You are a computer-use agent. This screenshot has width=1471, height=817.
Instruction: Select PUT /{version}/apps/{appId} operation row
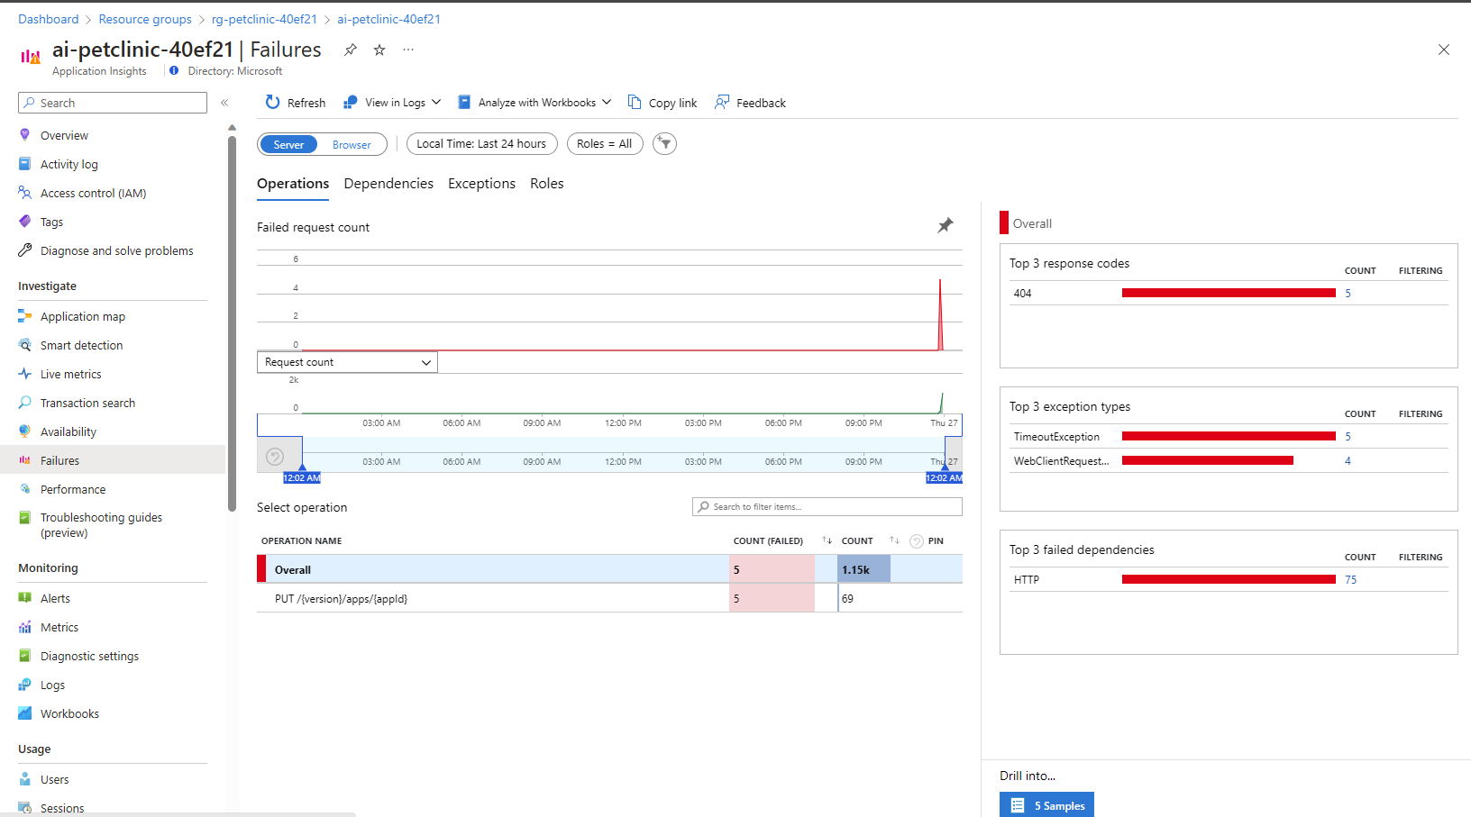tap(609, 598)
